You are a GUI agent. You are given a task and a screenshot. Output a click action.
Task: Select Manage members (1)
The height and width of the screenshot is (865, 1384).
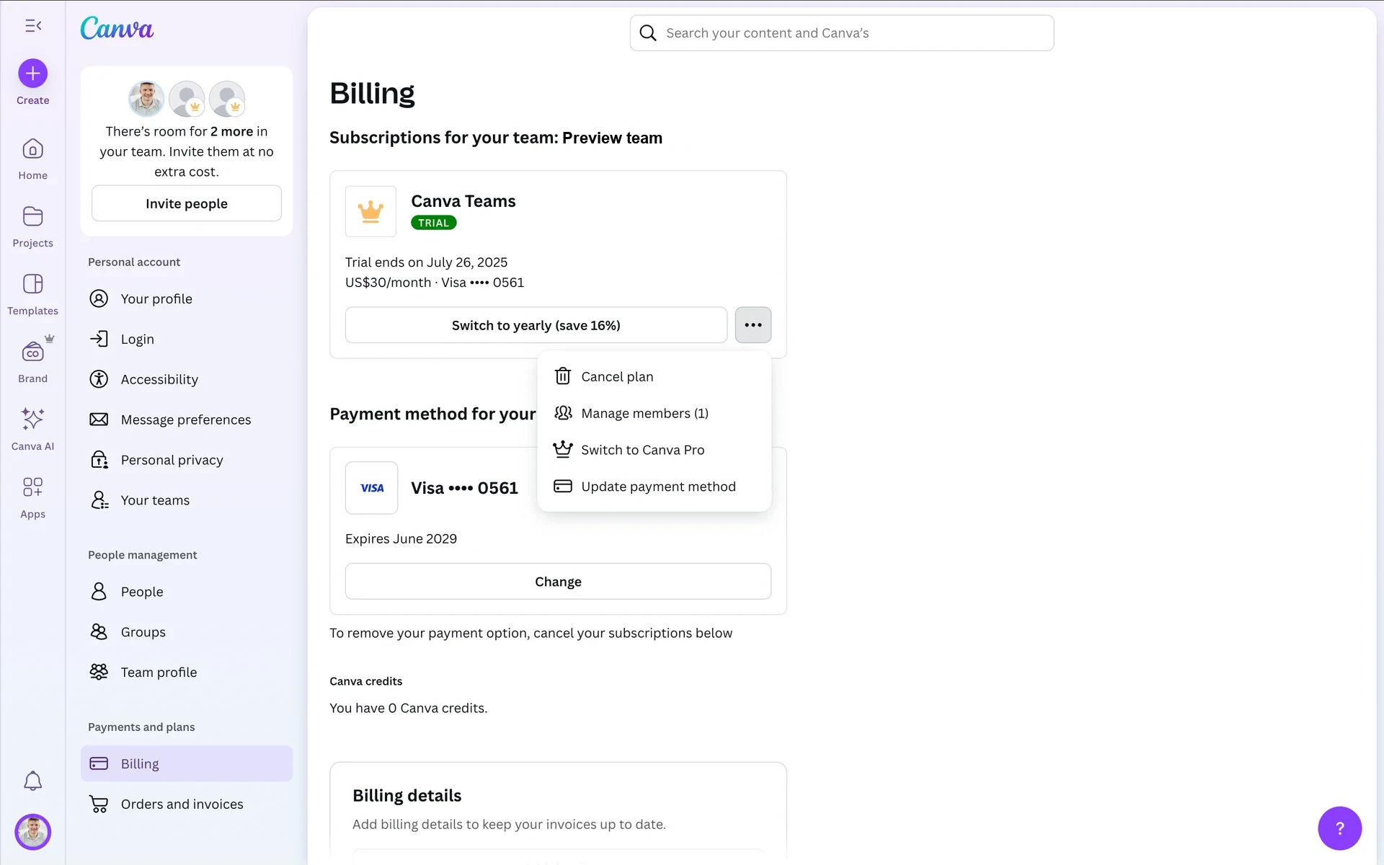[655, 413]
